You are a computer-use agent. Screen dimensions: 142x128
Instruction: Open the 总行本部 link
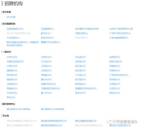click(11, 17)
